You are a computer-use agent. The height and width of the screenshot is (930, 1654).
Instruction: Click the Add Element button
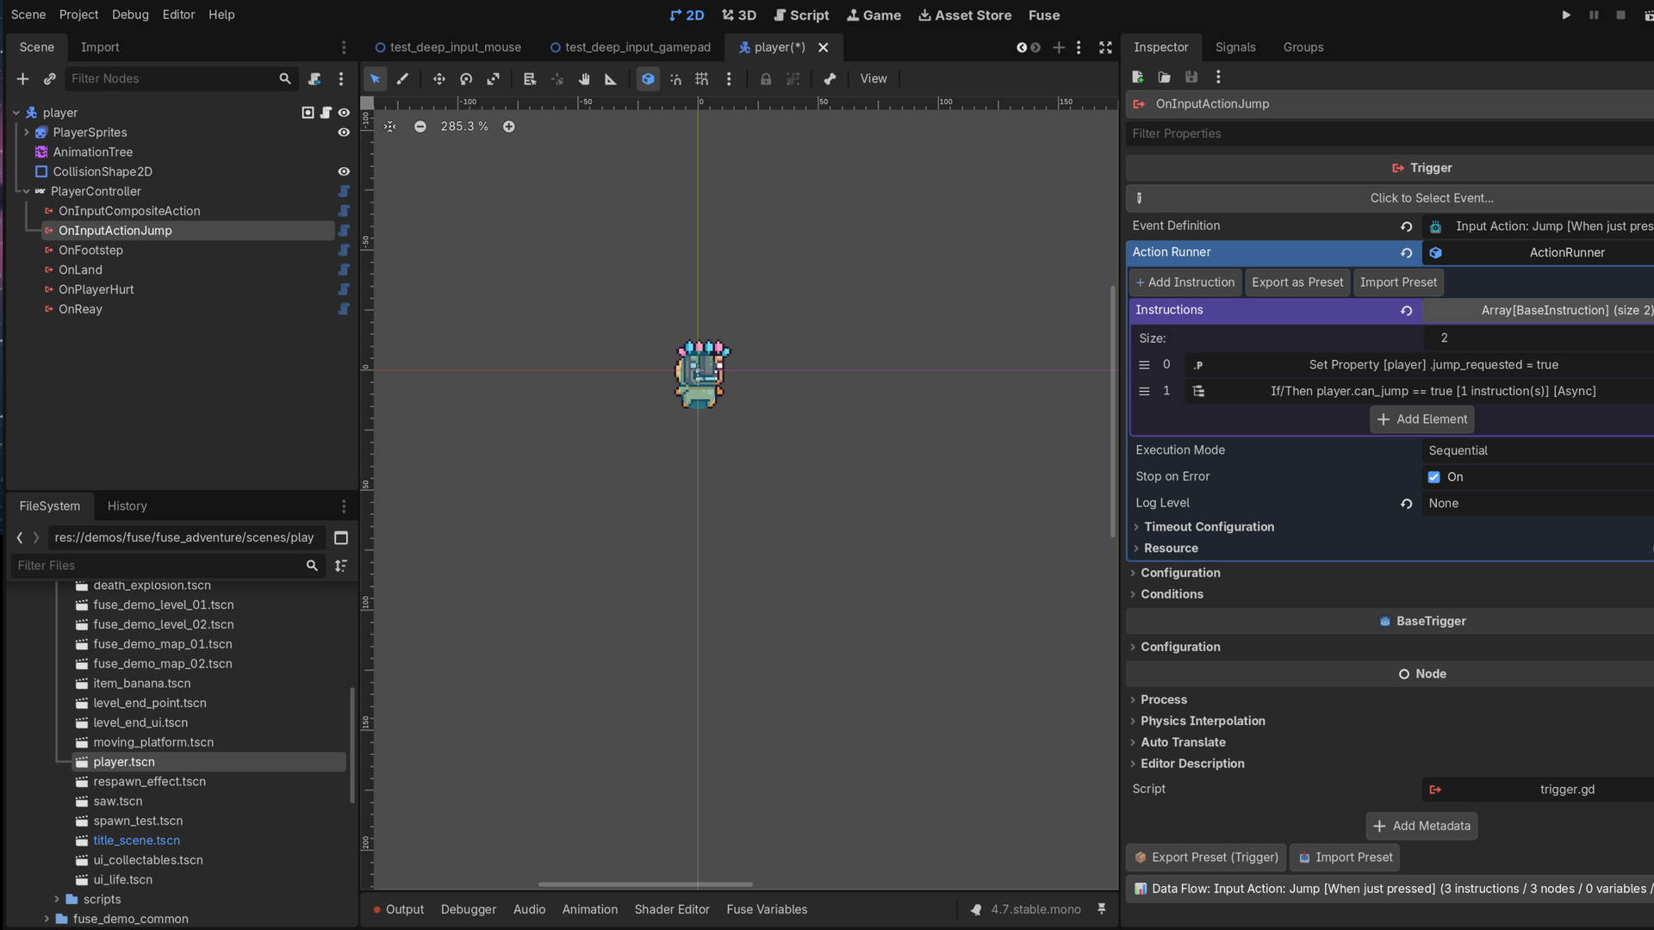coord(1421,419)
